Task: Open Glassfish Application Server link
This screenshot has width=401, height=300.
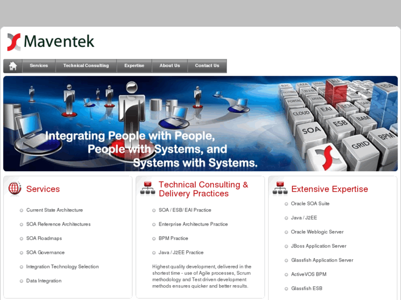Action: coord(322,260)
